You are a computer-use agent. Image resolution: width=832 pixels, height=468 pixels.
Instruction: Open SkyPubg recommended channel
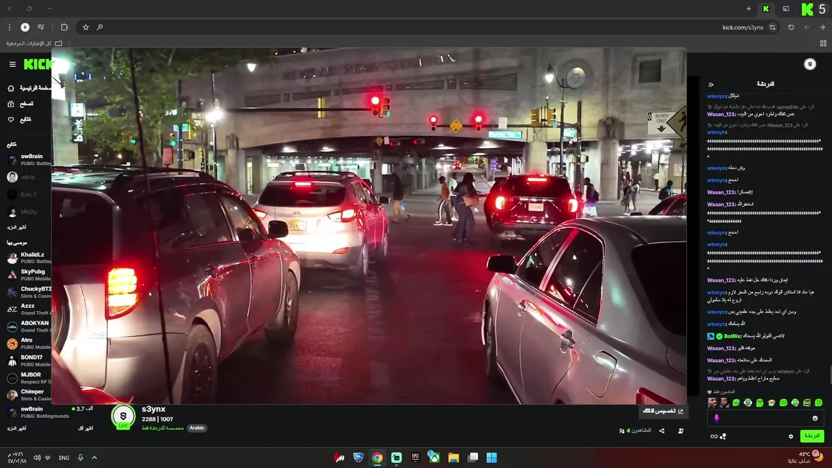[x=29, y=275]
